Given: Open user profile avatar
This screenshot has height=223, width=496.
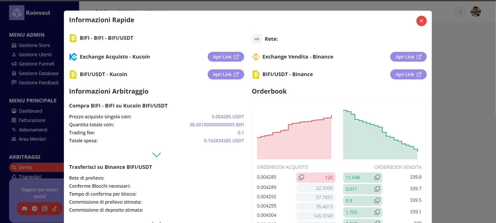Looking at the screenshot, I should 476,12.
